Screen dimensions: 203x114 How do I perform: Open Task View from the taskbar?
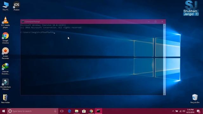[62, 111]
